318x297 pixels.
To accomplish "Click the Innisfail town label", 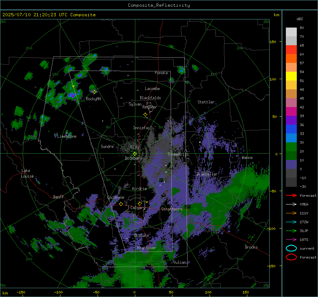I will pos(142,128).
